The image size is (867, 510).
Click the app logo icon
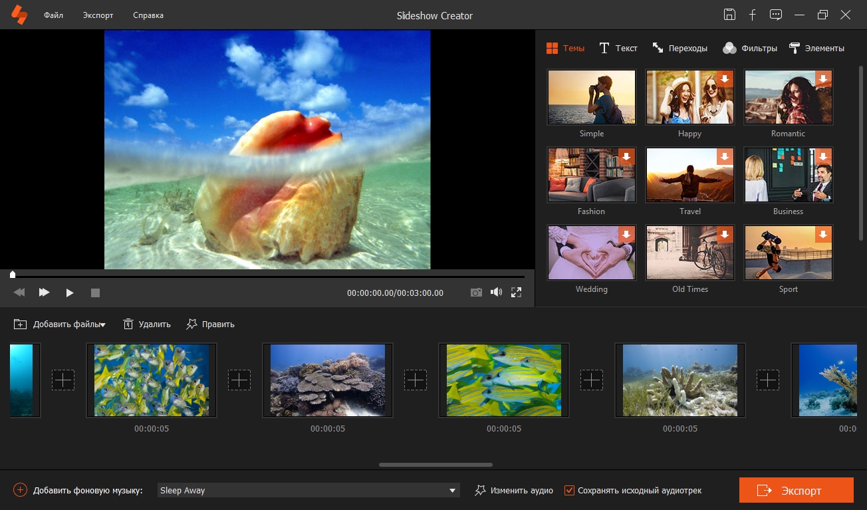(19, 15)
